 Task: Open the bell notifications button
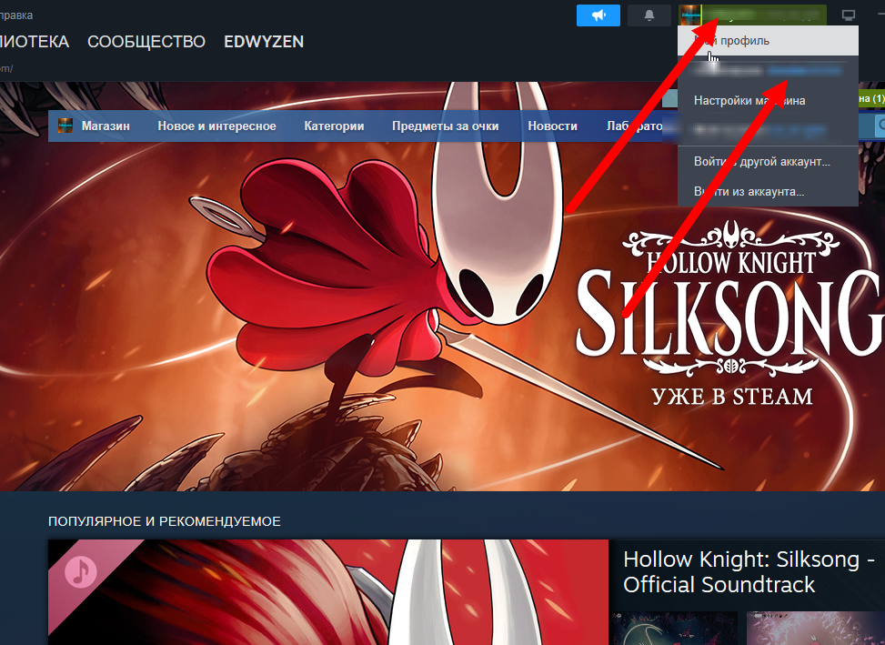click(x=649, y=15)
